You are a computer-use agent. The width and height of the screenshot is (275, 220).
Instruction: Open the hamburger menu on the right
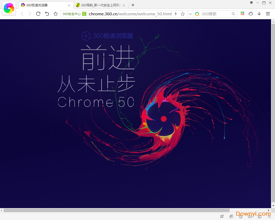click(268, 13)
